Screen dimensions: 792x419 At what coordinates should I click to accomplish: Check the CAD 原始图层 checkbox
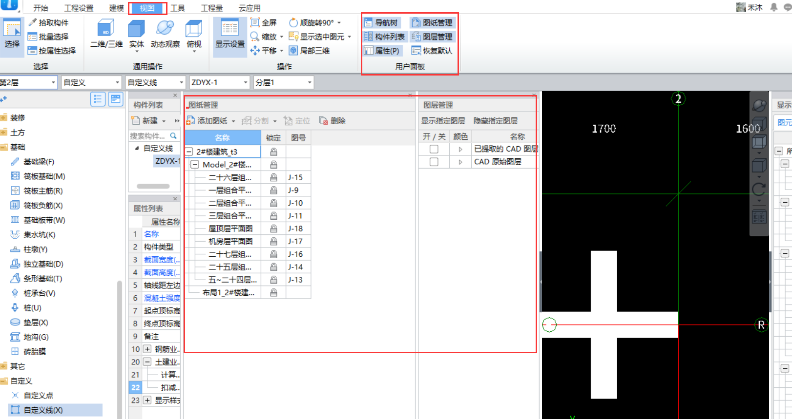tap(434, 162)
